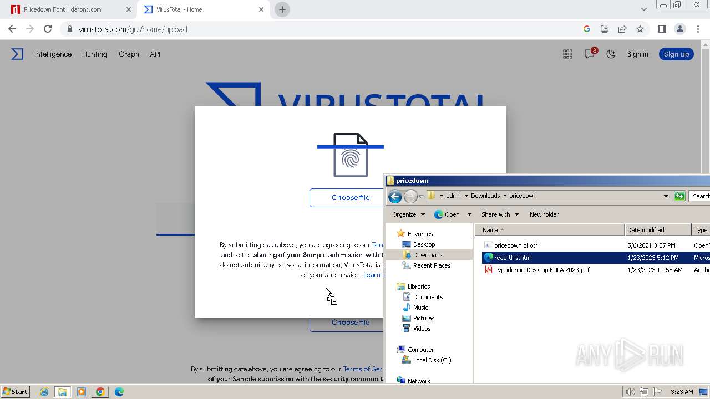Open the Intelligence menu
The width and height of the screenshot is (710, 399).
[x=53, y=54]
